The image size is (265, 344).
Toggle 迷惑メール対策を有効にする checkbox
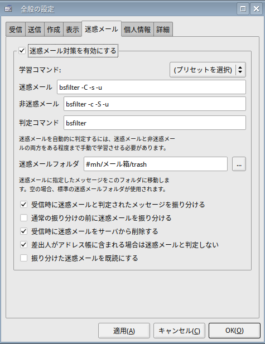(x=22, y=51)
